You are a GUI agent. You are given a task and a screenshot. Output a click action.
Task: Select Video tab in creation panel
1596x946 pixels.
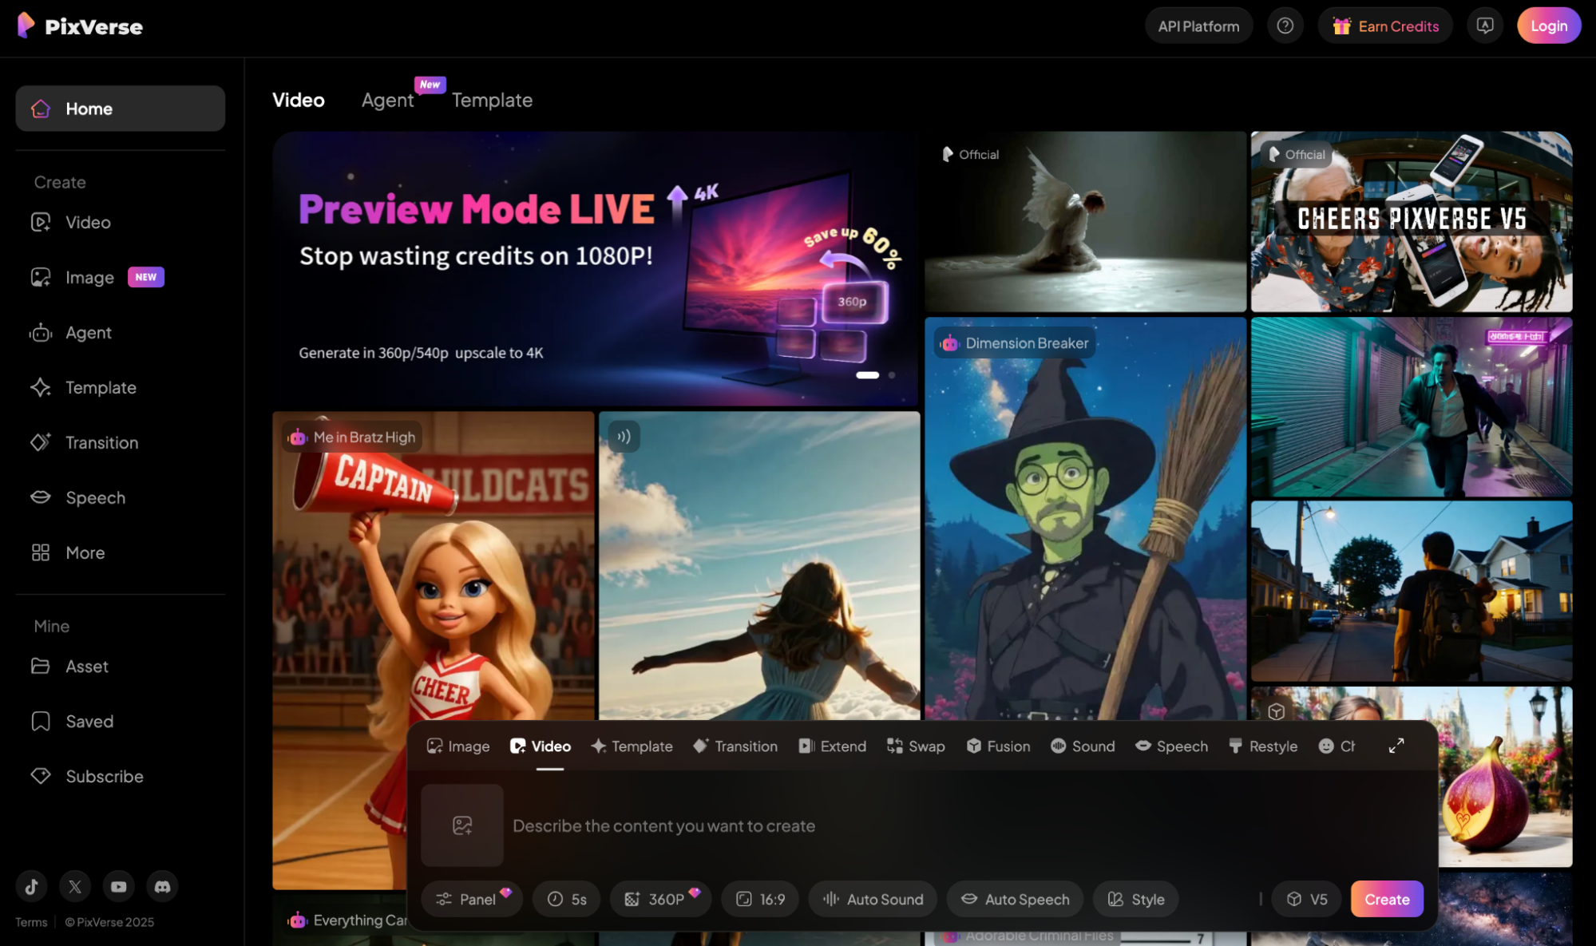(541, 746)
